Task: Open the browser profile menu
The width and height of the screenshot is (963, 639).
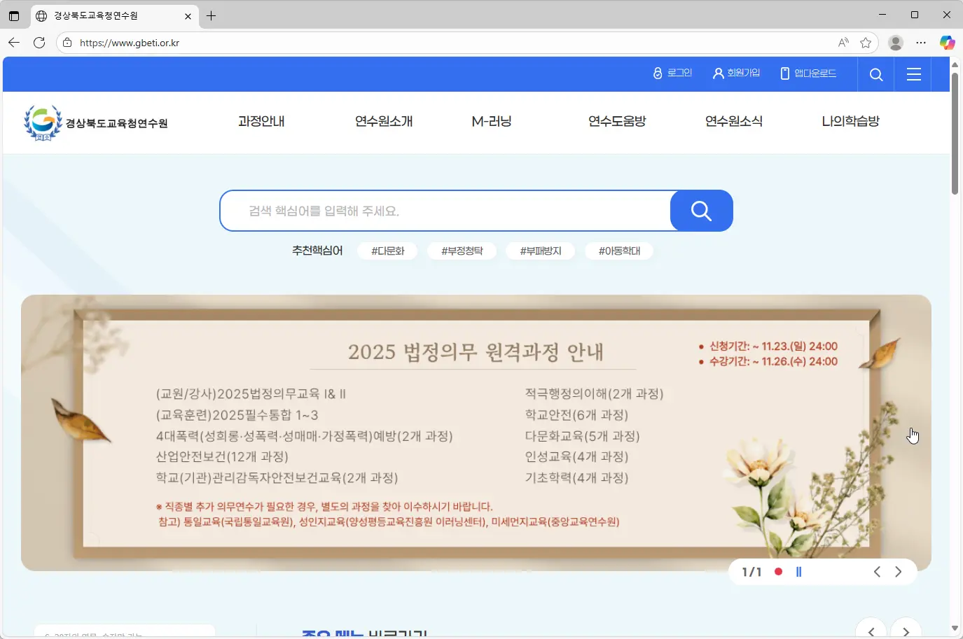Action: coord(896,42)
